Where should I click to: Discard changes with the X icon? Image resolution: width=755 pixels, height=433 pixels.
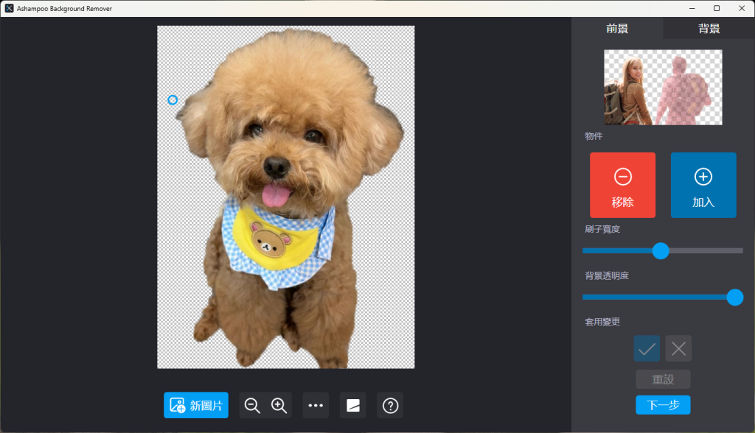click(678, 348)
